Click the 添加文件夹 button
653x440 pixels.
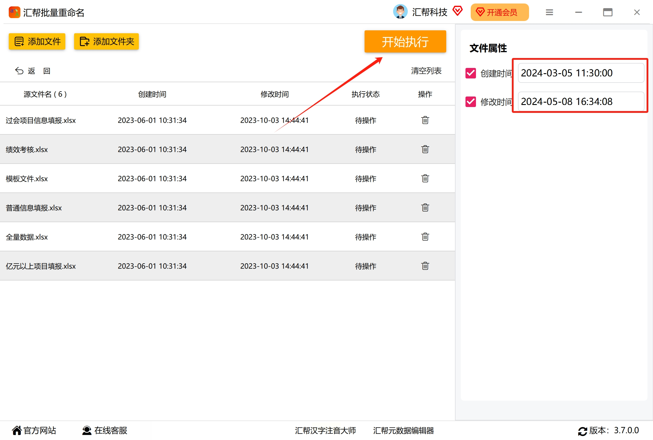coord(106,41)
